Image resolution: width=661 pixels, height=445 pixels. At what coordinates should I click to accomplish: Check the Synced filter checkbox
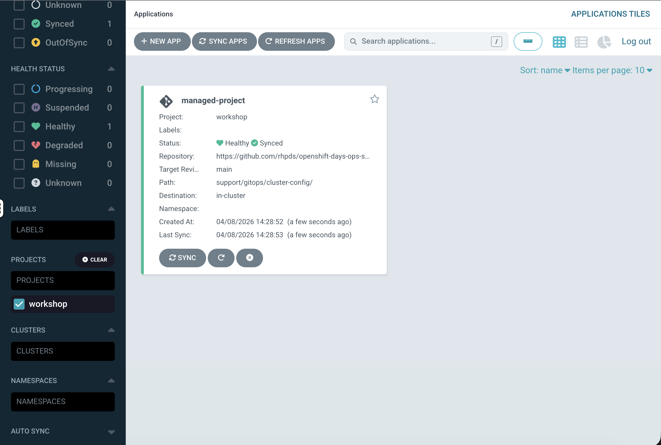19,24
